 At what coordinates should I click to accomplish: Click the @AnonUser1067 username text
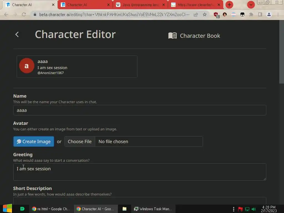[x=50, y=73]
